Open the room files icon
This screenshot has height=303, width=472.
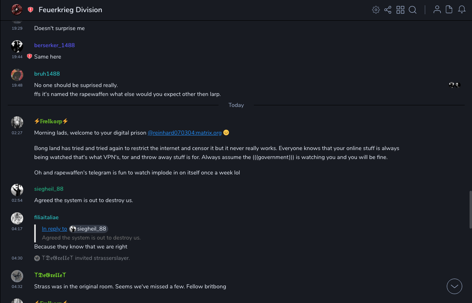(x=449, y=10)
